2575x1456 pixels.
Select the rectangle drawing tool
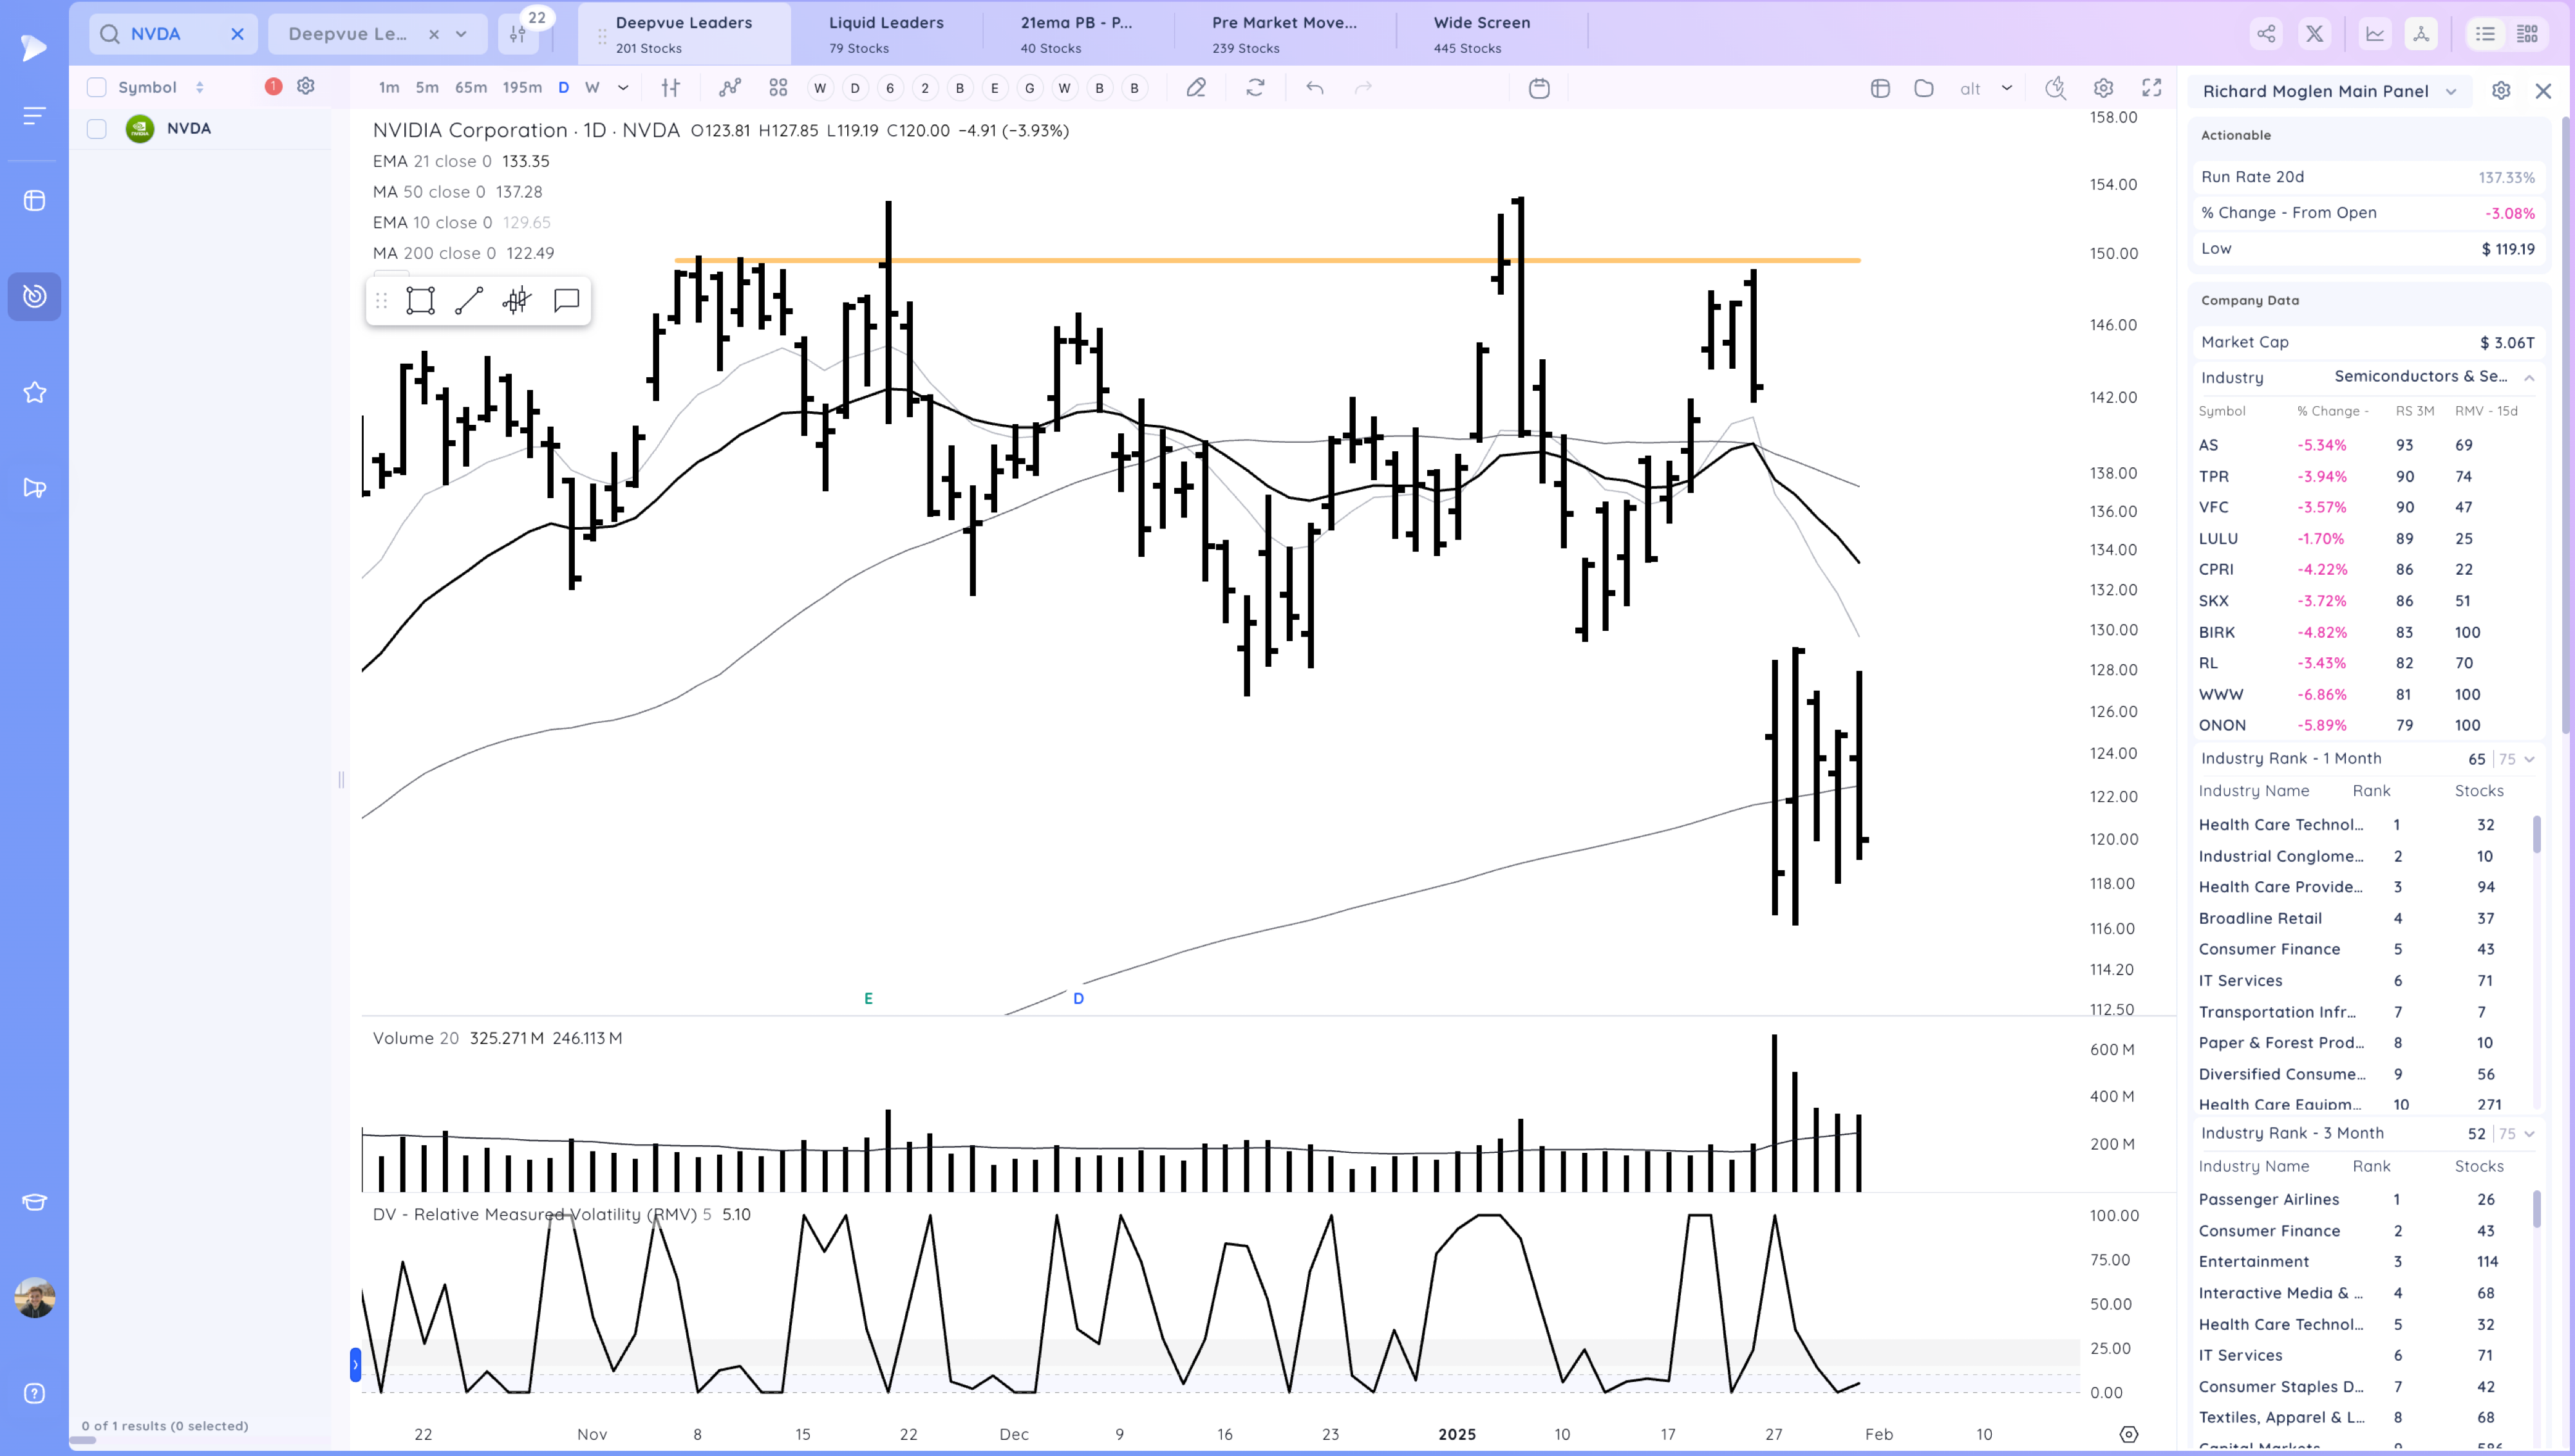point(420,300)
